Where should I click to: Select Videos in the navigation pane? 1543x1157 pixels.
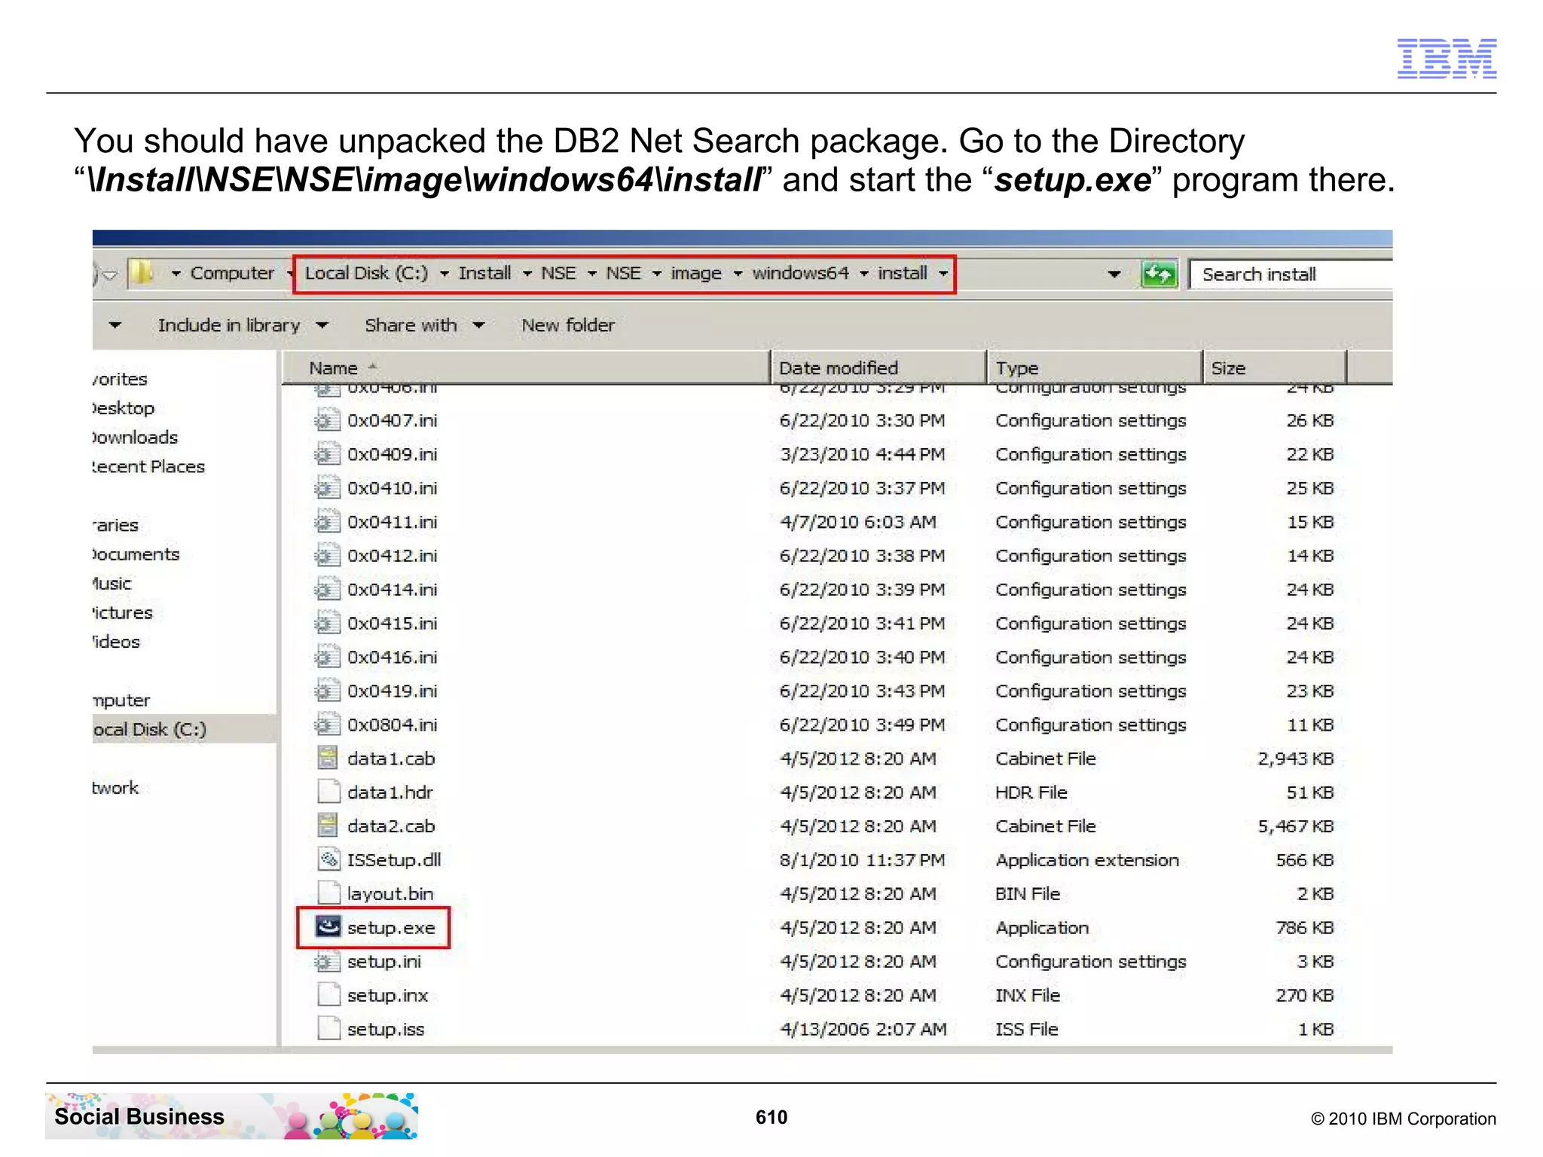coord(116,642)
